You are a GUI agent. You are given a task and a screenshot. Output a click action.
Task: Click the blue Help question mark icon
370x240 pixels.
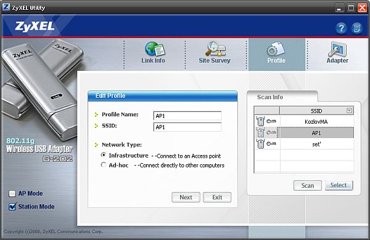pyautogui.click(x=341, y=28)
